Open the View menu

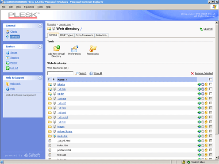tap(19, 7)
